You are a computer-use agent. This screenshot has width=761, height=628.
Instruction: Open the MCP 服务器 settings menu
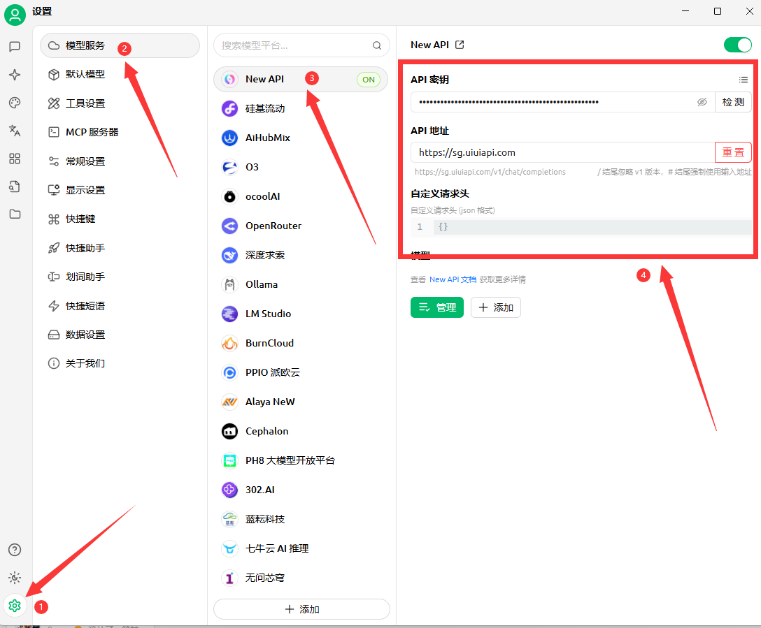pos(120,132)
